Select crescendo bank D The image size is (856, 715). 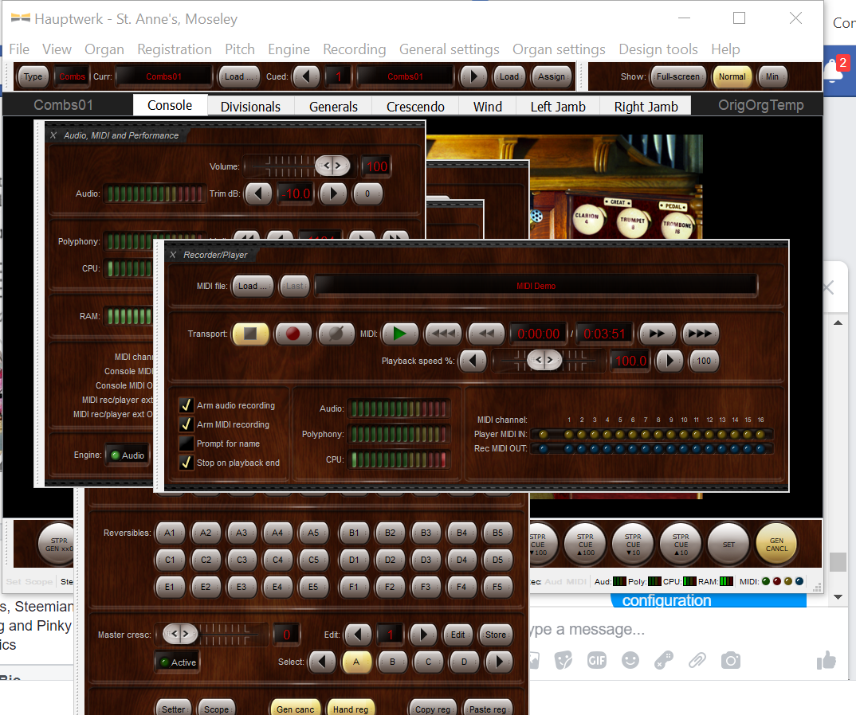tap(464, 662)
